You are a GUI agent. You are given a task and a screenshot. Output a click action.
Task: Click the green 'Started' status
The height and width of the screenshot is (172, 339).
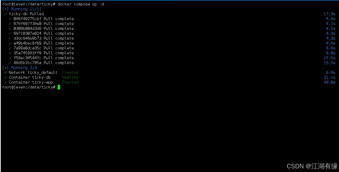[70, 82]
